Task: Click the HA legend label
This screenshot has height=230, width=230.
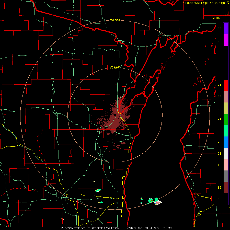Action: point(219,86)
